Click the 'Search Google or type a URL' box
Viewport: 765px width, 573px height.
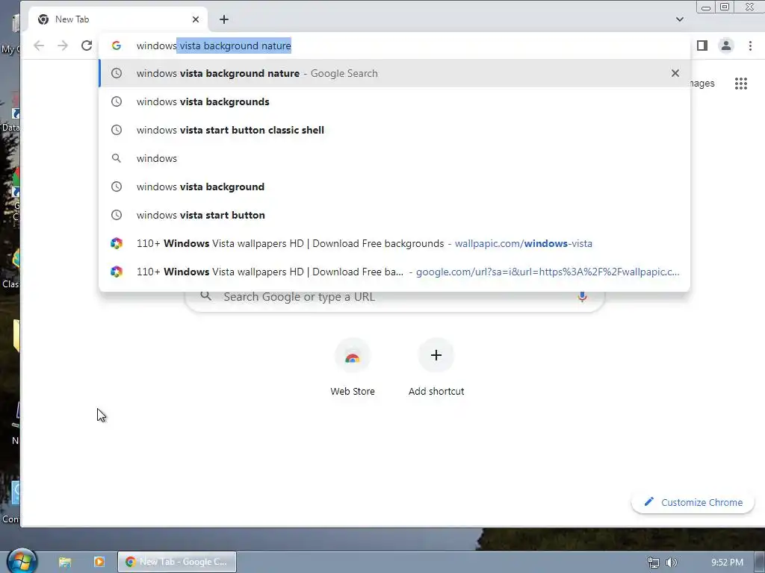(x=394, y=296)
